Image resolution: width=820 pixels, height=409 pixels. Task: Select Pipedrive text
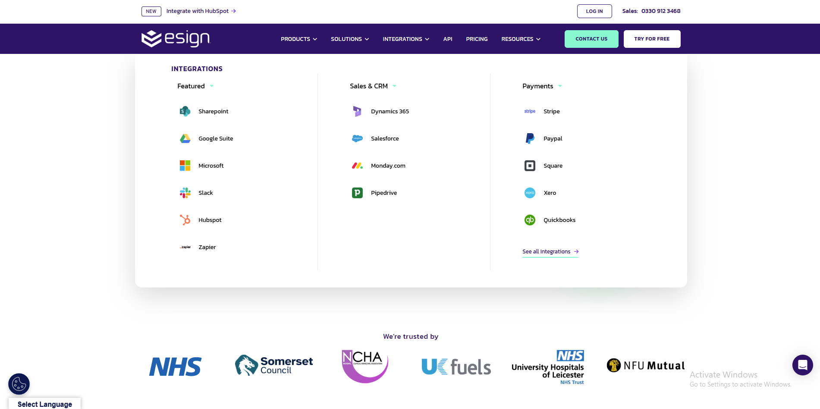tap(384, 193)
